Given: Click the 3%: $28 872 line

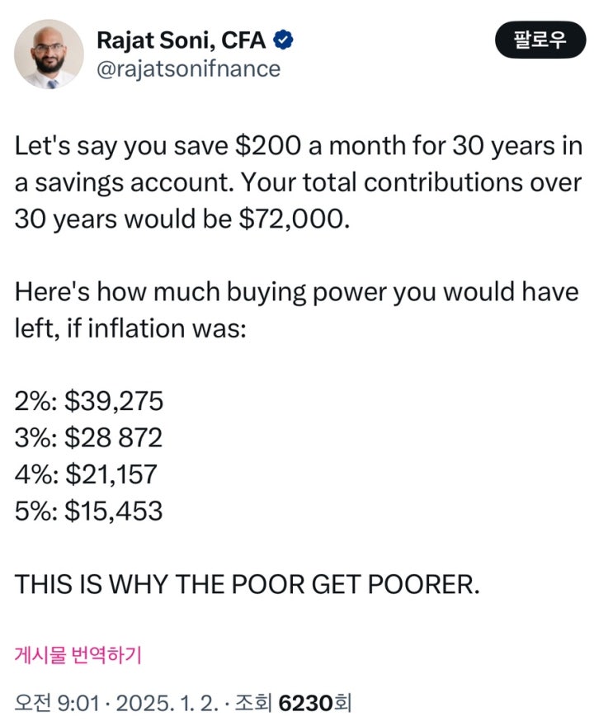Looking at the screenshot, I should [x=88, y=437].
